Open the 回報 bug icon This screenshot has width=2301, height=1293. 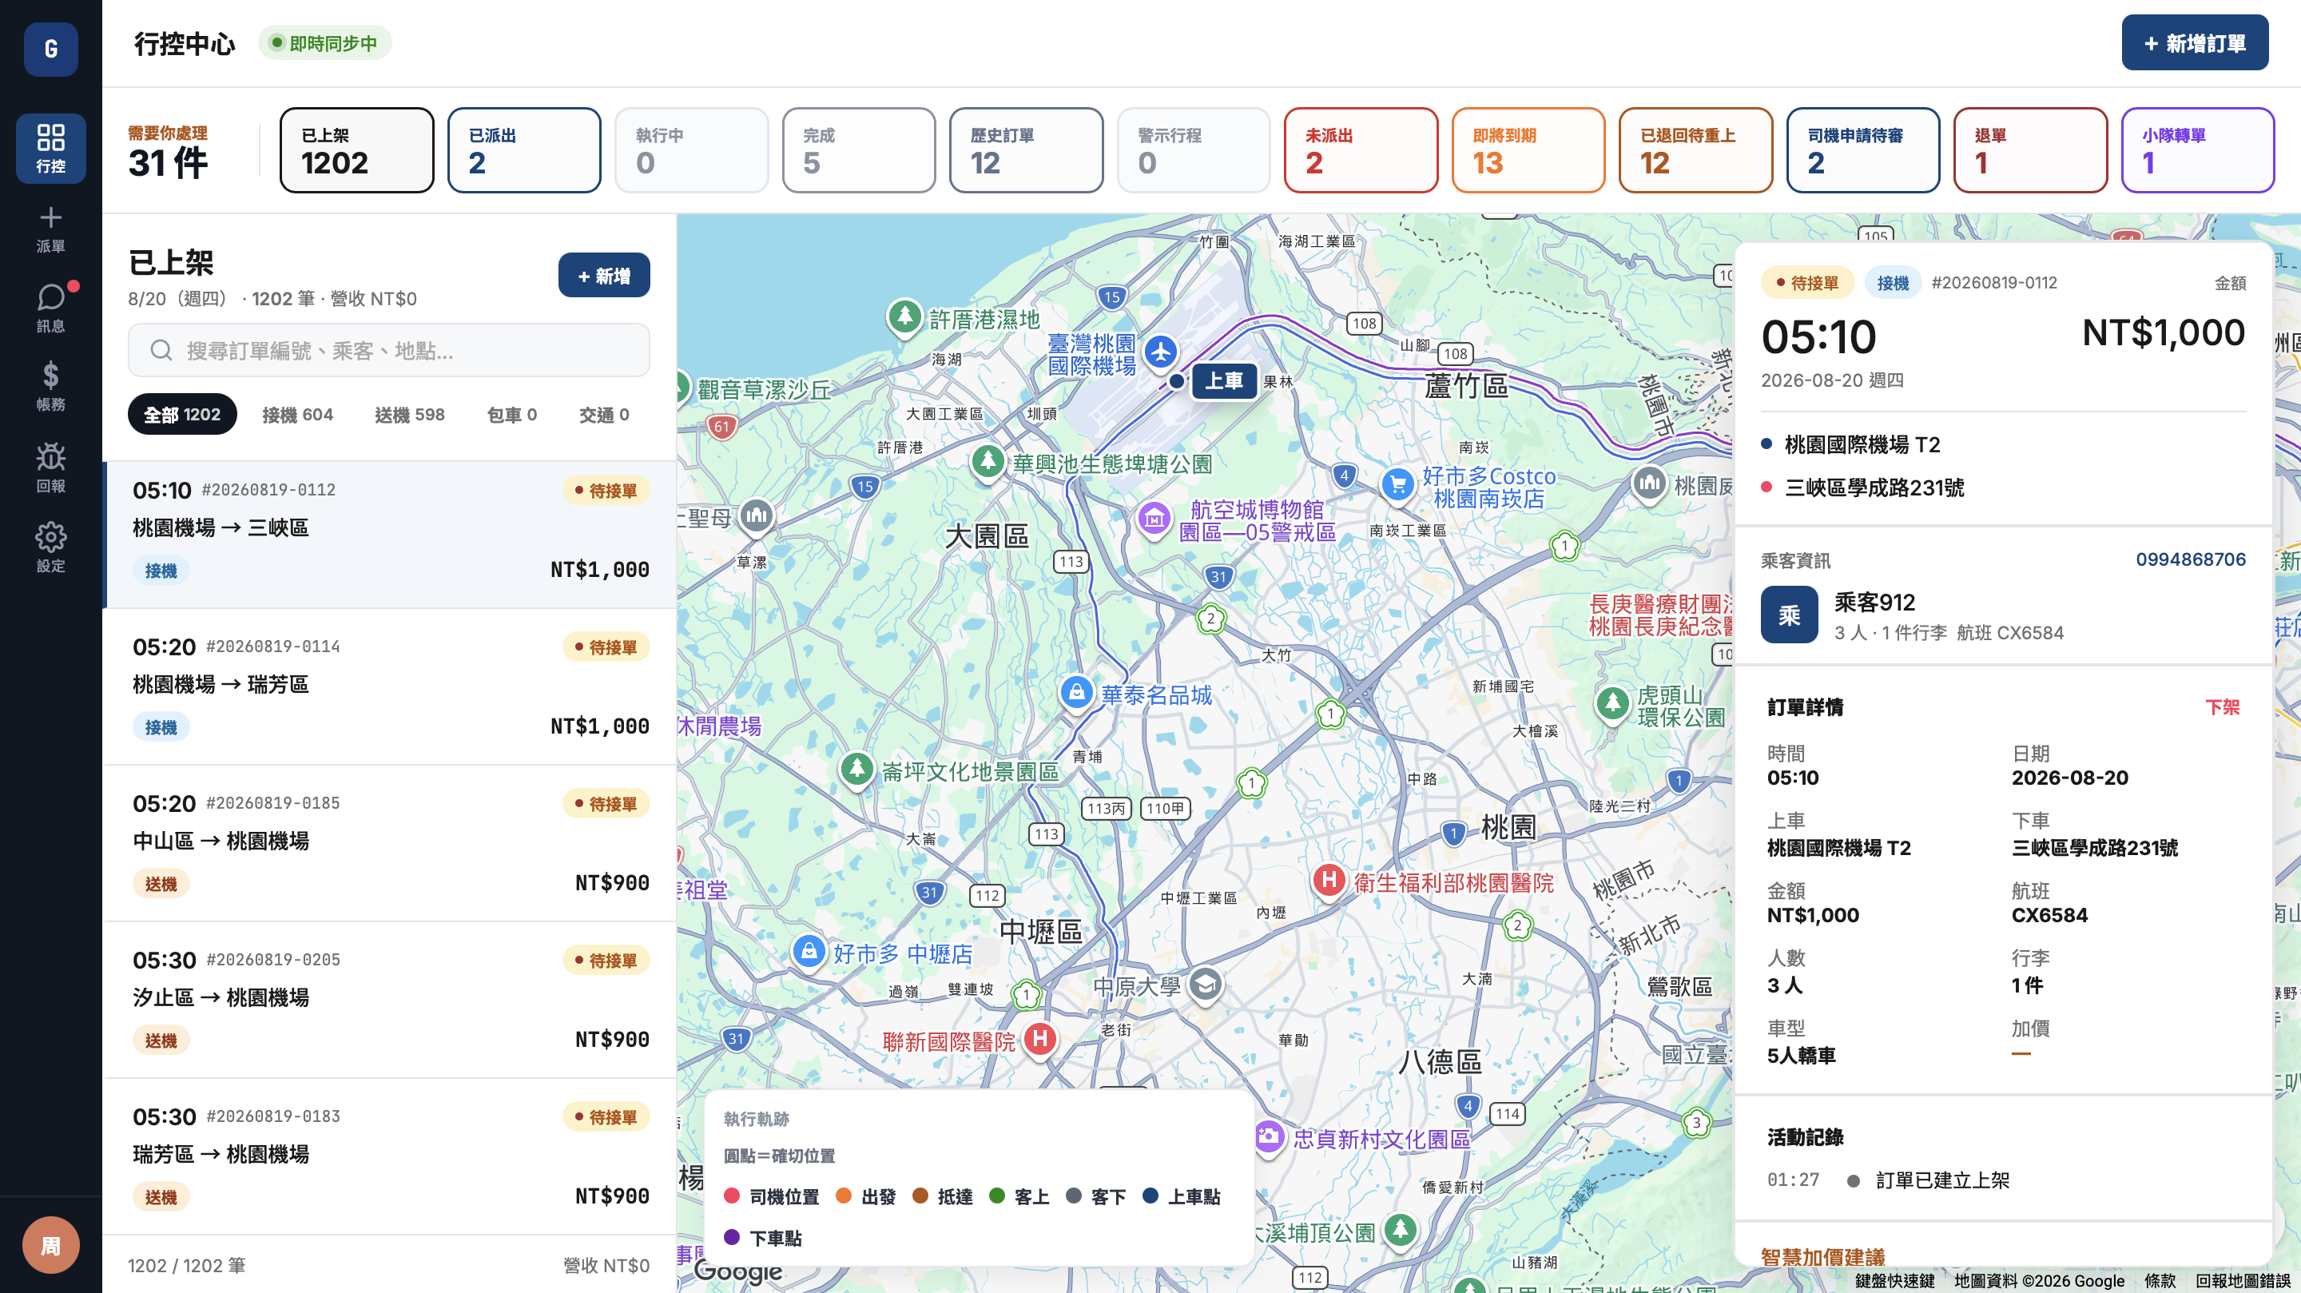click(51, 467)
